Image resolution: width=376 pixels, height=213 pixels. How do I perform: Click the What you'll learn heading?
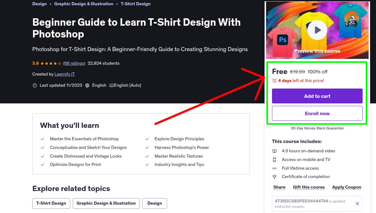point(70,125)
